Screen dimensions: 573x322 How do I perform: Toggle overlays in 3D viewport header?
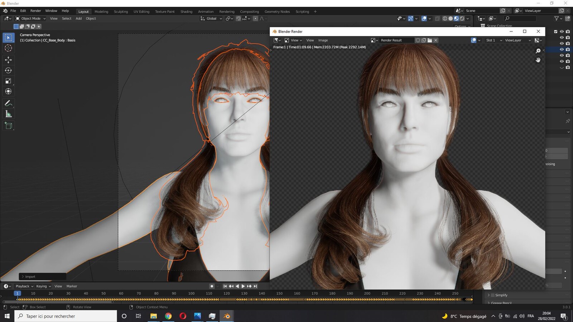pos(424,19)
